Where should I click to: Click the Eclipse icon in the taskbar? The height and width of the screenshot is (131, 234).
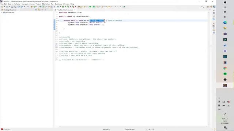[225, 34]
